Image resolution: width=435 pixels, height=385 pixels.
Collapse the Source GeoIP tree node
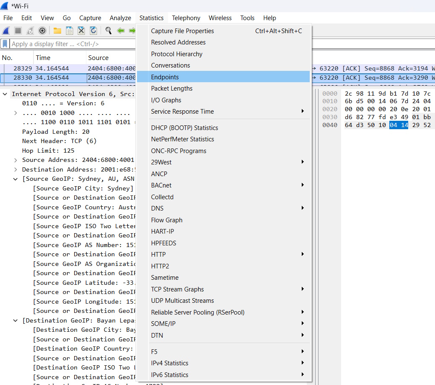[16, 179]
